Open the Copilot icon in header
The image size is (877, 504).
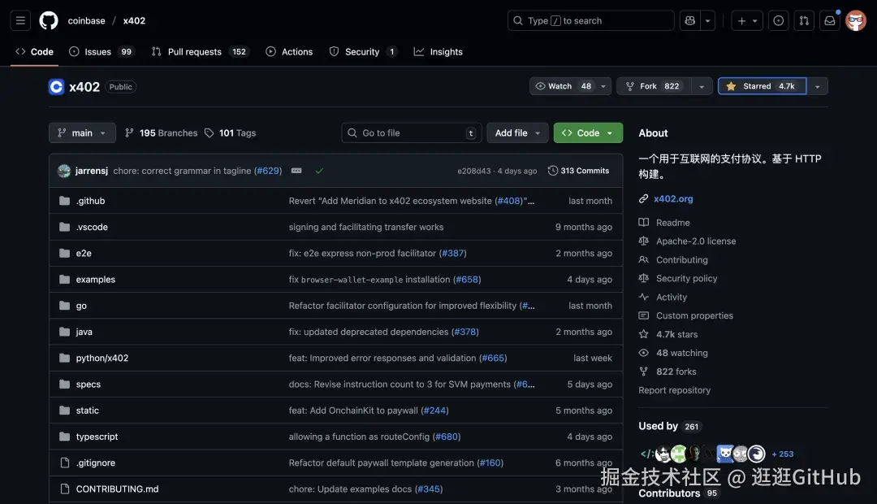690,20
